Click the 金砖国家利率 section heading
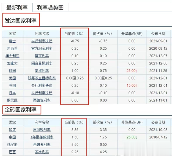Image resolution: width=172 pixels, height=156 pixels. click(20, 110)
